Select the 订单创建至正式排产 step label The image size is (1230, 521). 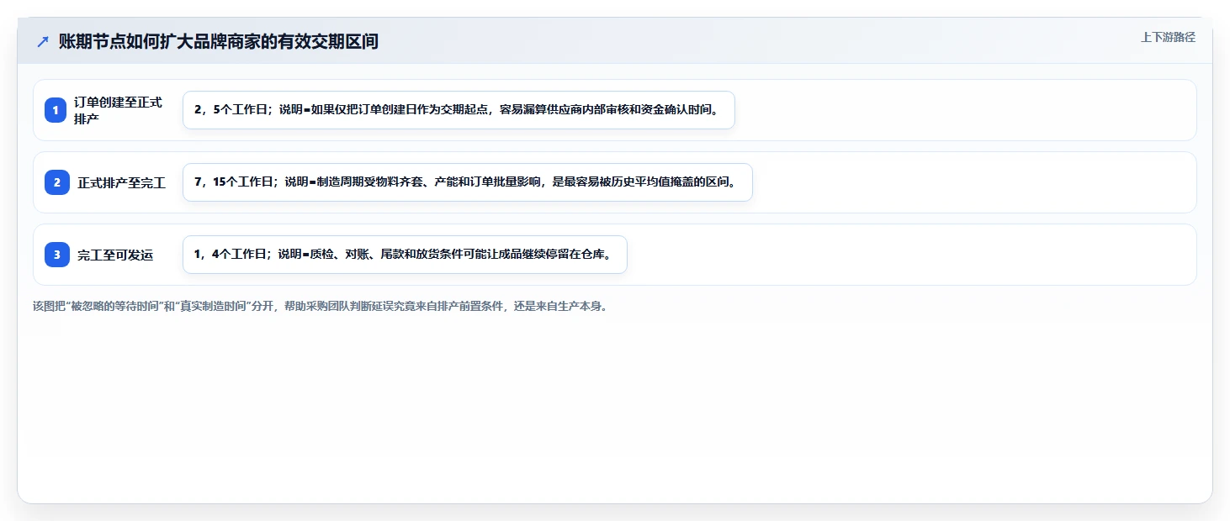click(119, 110)
